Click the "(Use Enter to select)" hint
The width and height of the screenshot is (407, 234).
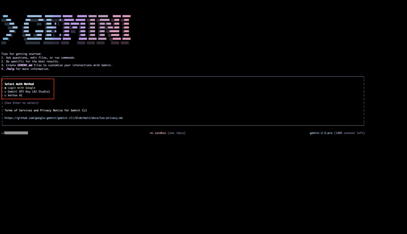coord(21,103)
